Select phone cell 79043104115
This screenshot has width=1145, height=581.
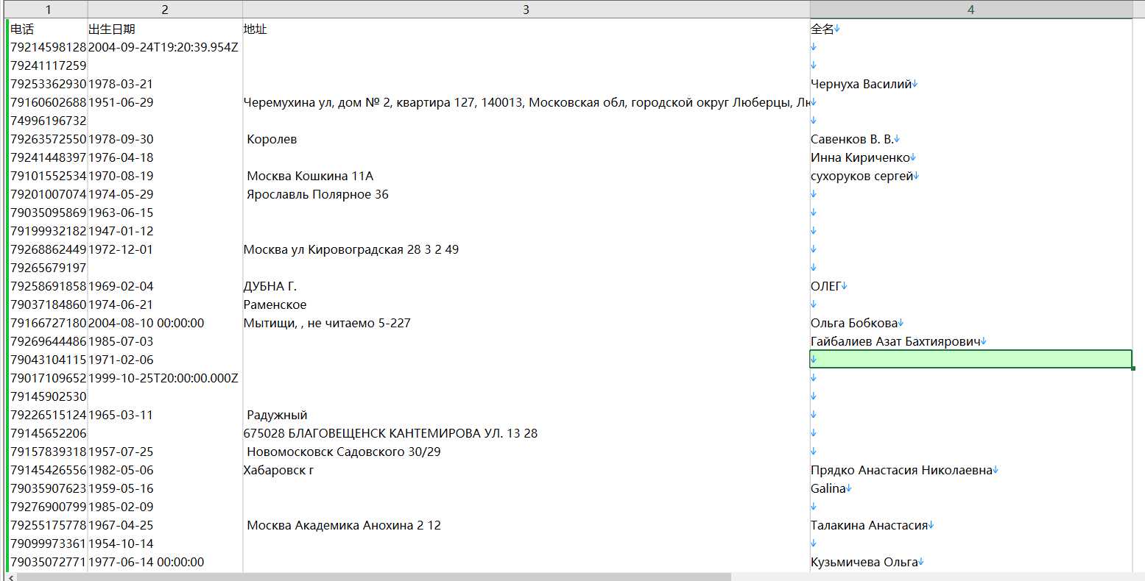click(x=49, y=360)
